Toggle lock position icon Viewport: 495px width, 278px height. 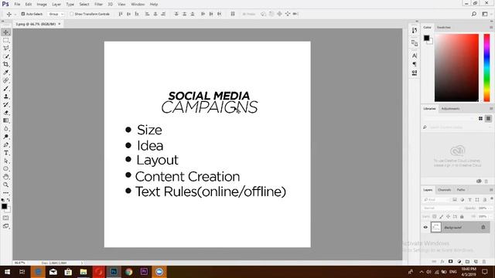[x=448, y=216]
